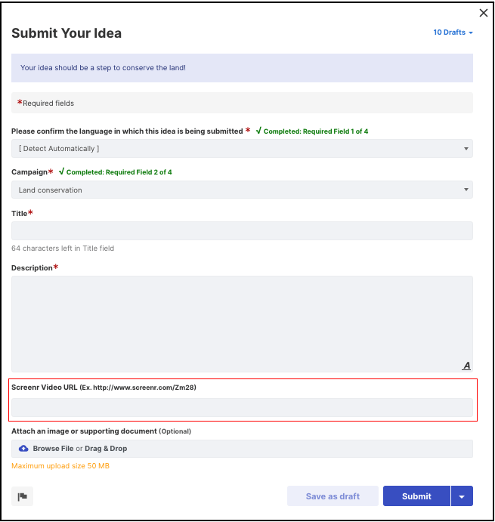Image resolution: width=495 pixels, height=522 pixels.
Task: Click the Drag & Drop upload area
Action: tap(242, 449)
